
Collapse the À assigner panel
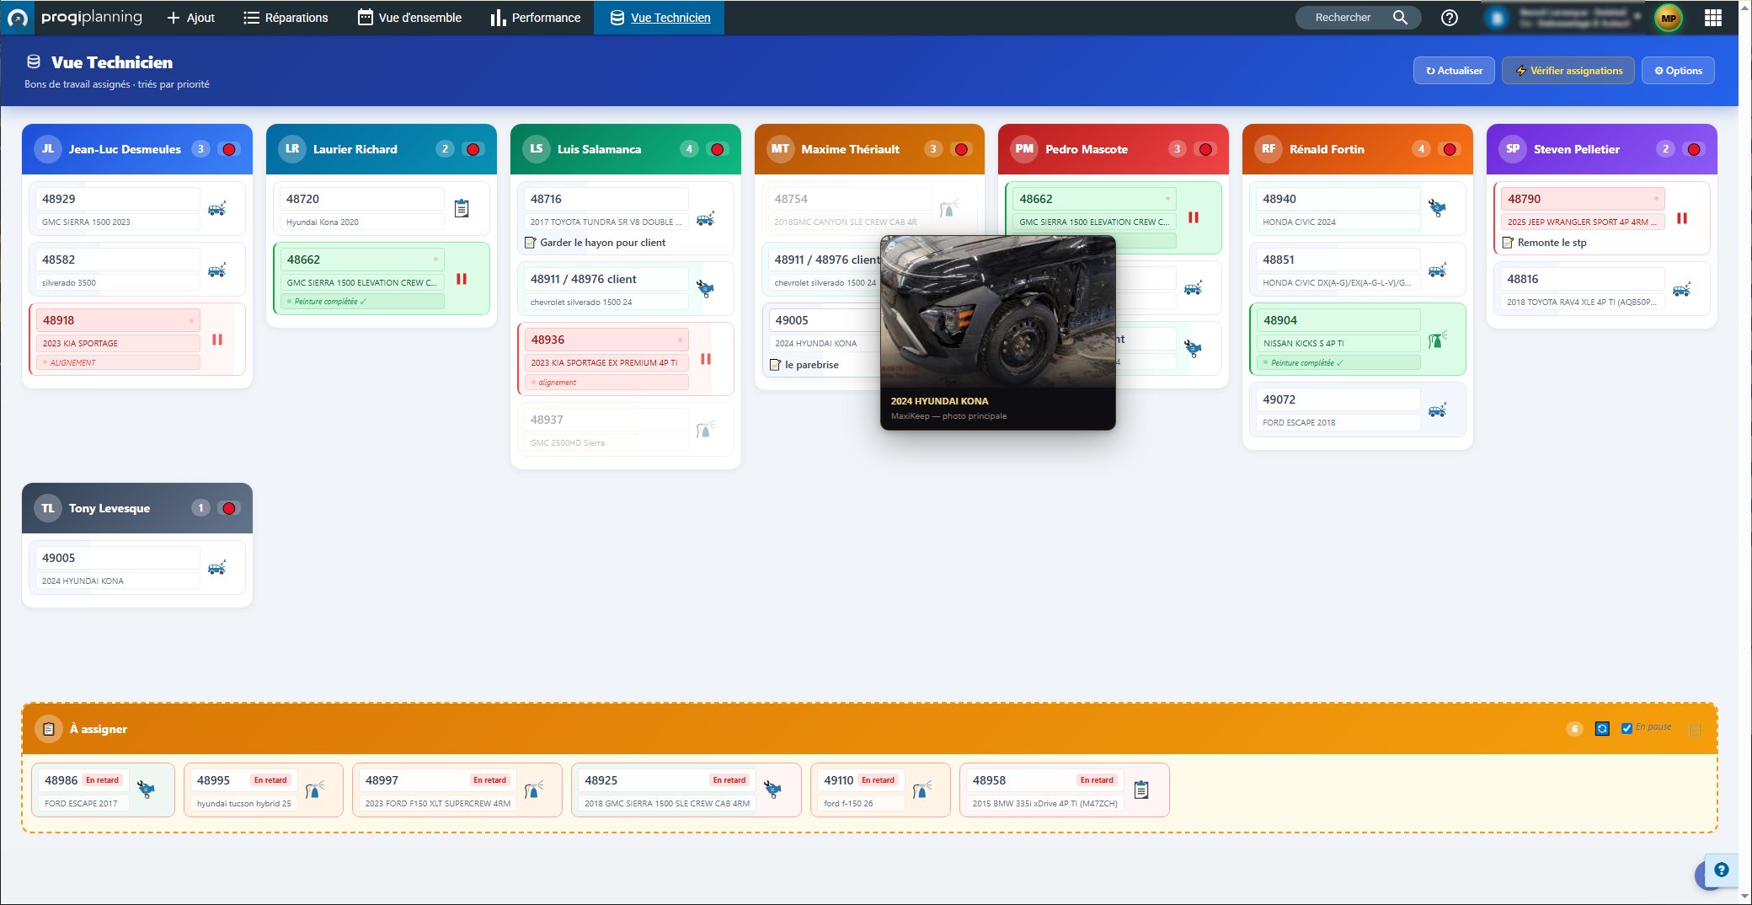(x=1695, y=730)
